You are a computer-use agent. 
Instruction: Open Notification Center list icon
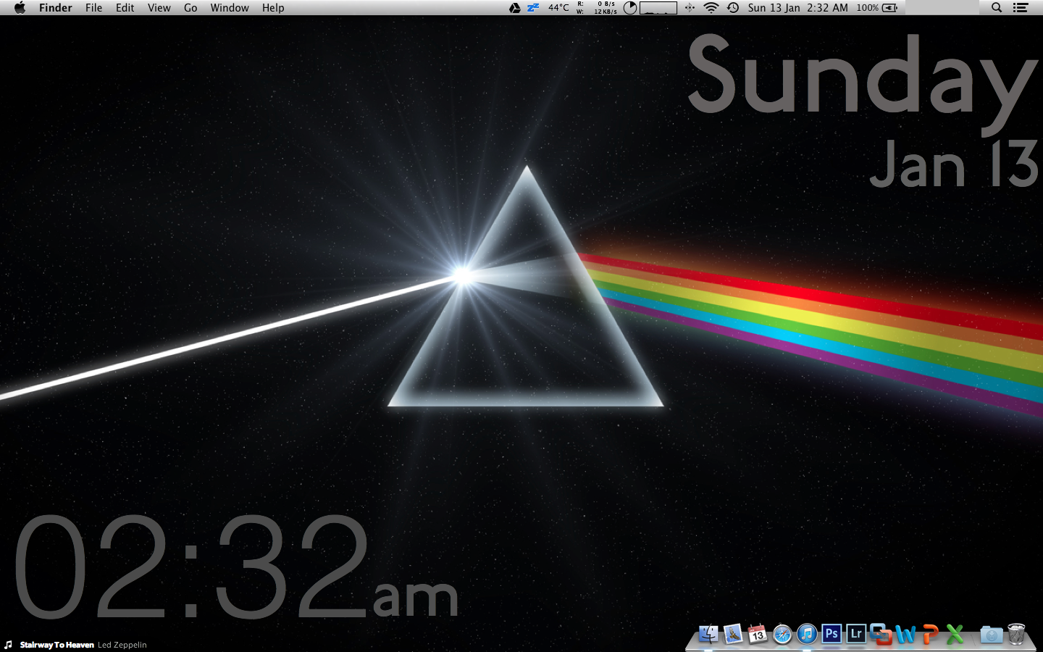point(1021,7)
